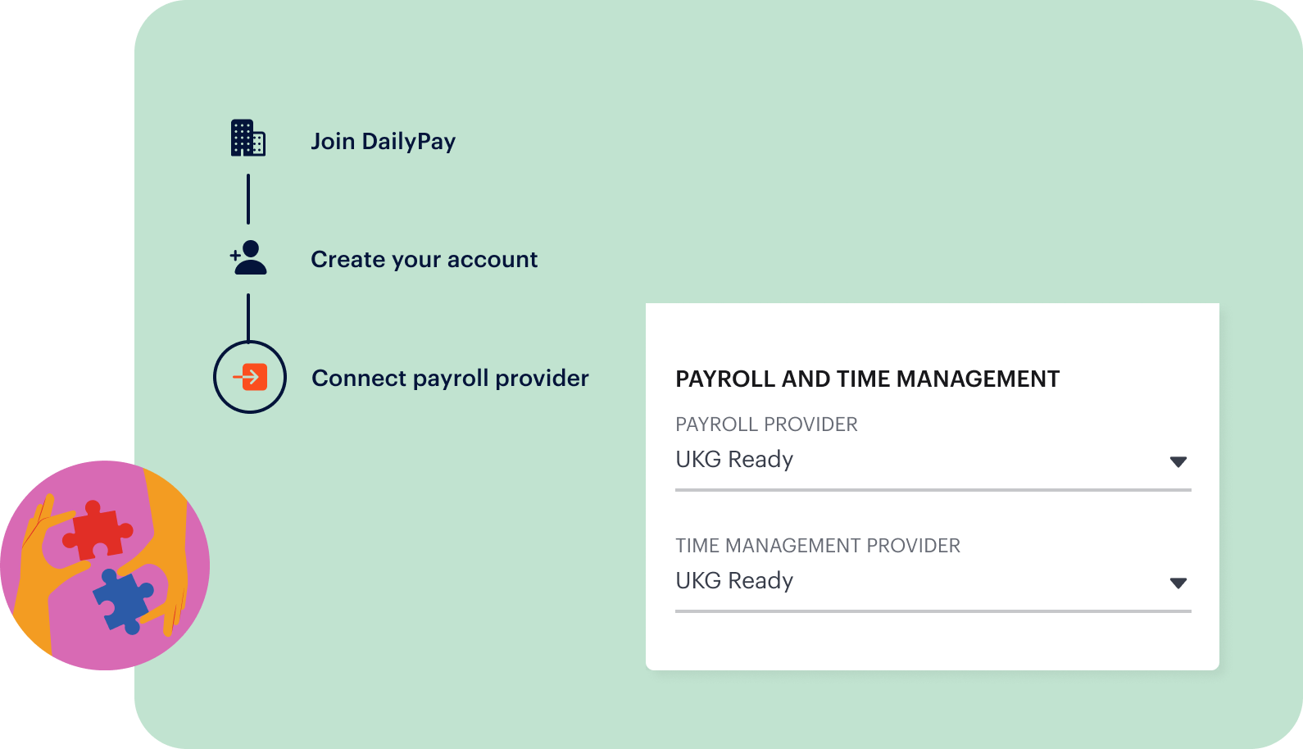Image resolution: width=1303 pixels, height=749 pixels.
Task: Click the underline beneath the Time Management field
Action: pos(933,611)
